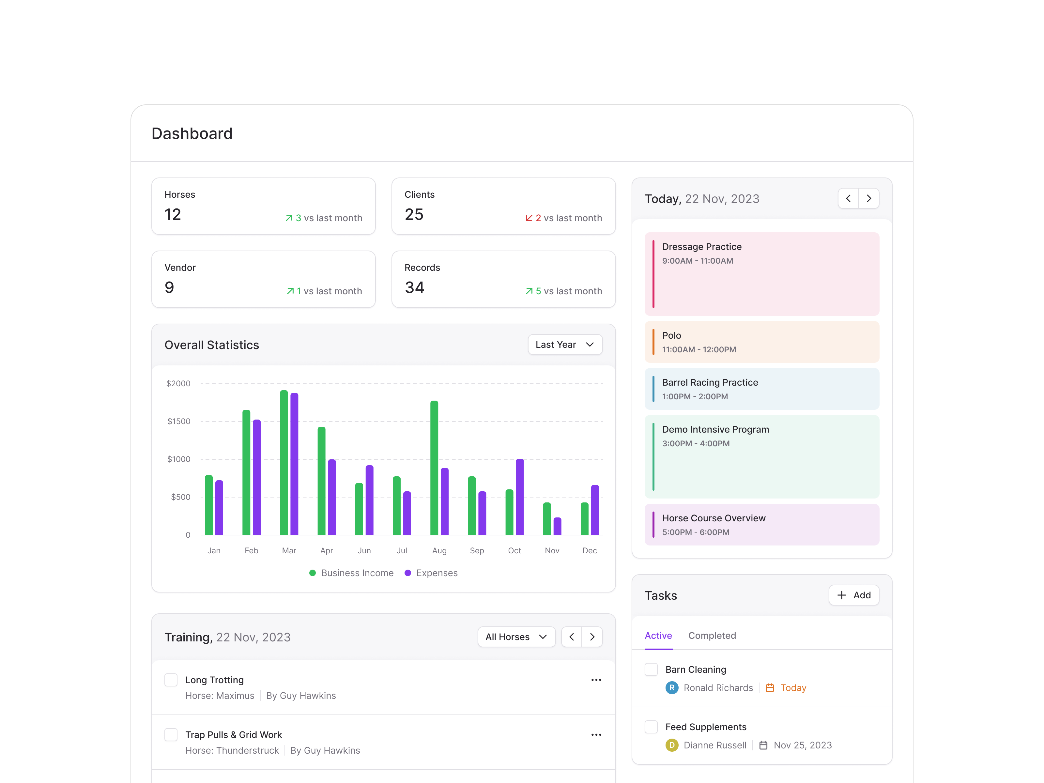Mark Feed Supplements task as done
The width and height of the screenshot is (1044, 783).
(x=651, y=727)
